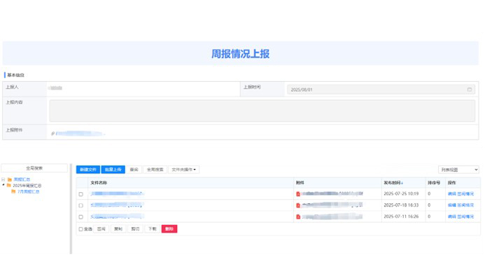Screen dimensions: 485x264
Task: Open the reading-status link in the 2025-07-18 row
Action: 465,205
